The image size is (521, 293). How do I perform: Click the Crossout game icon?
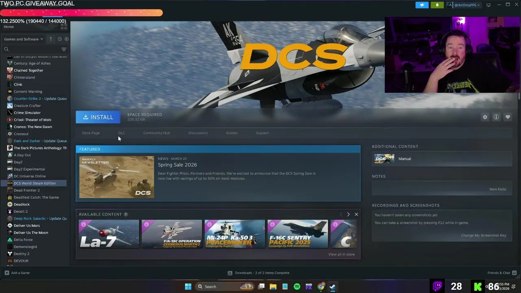tap(10, 134)
